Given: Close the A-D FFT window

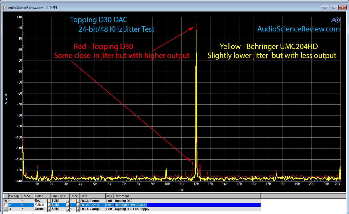Looking at the screenshot, I should (x=343, y=7).
